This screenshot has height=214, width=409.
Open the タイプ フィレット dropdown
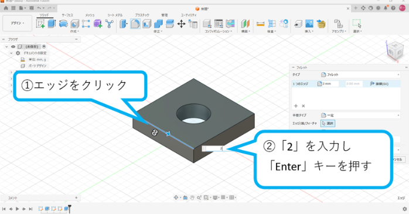point(360,74)
